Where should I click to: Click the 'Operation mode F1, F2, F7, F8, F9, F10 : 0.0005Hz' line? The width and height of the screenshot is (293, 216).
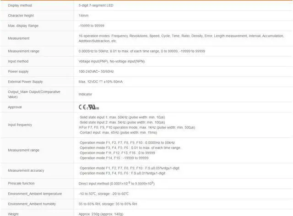127,143
